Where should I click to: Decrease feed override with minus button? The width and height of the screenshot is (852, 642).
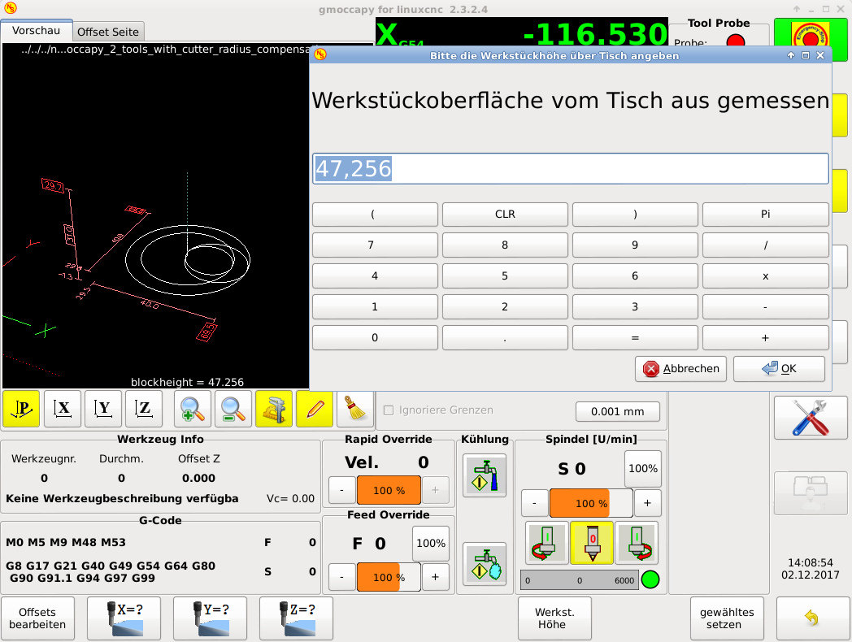pos(341,577)
